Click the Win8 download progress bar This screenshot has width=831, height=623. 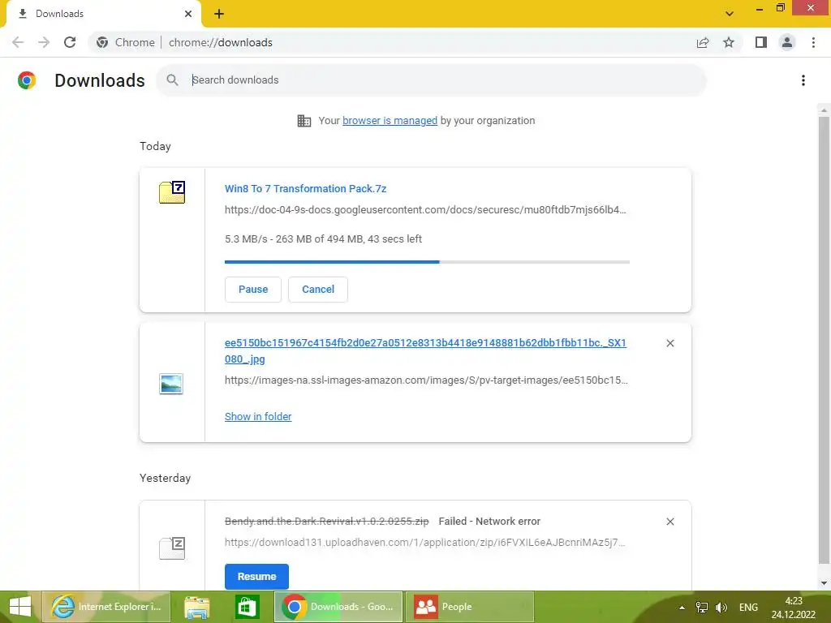(x=427, y=262)
